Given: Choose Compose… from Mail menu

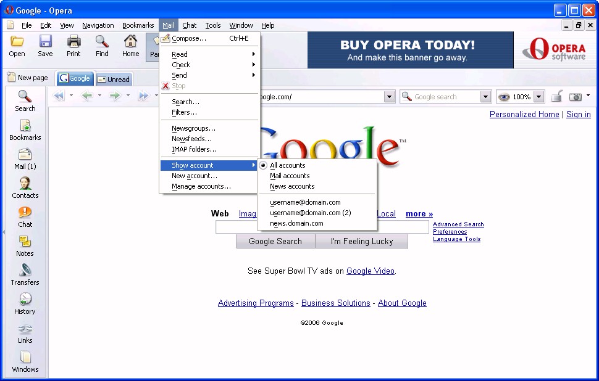Looking at the screenshot, I should [209, 38].
